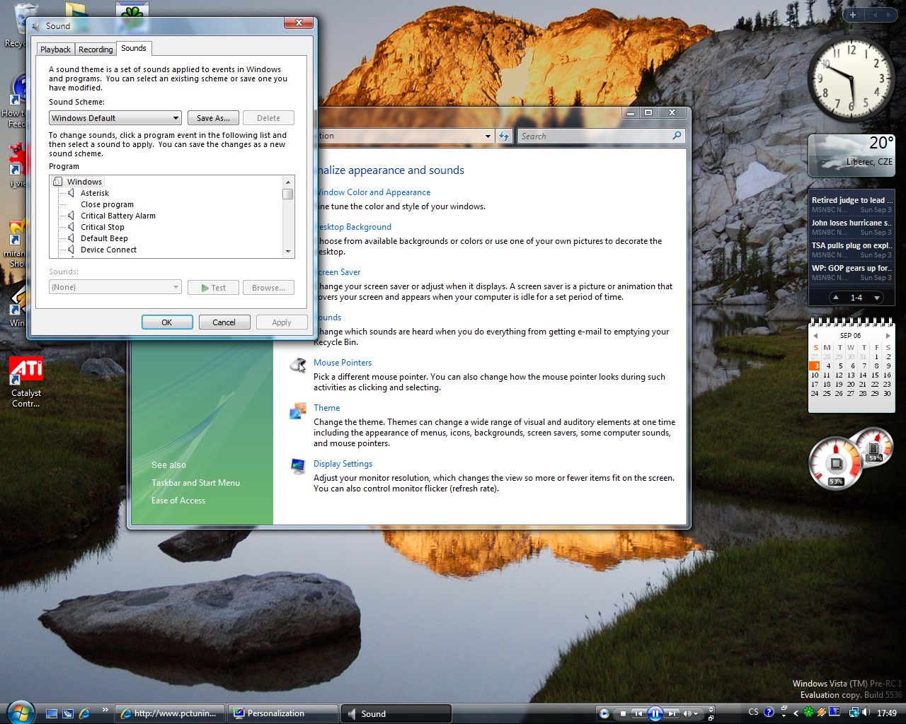Click the Mouse Pointers icon
The width and height of the screenshot is (906, 724).
tap(298, 366)
